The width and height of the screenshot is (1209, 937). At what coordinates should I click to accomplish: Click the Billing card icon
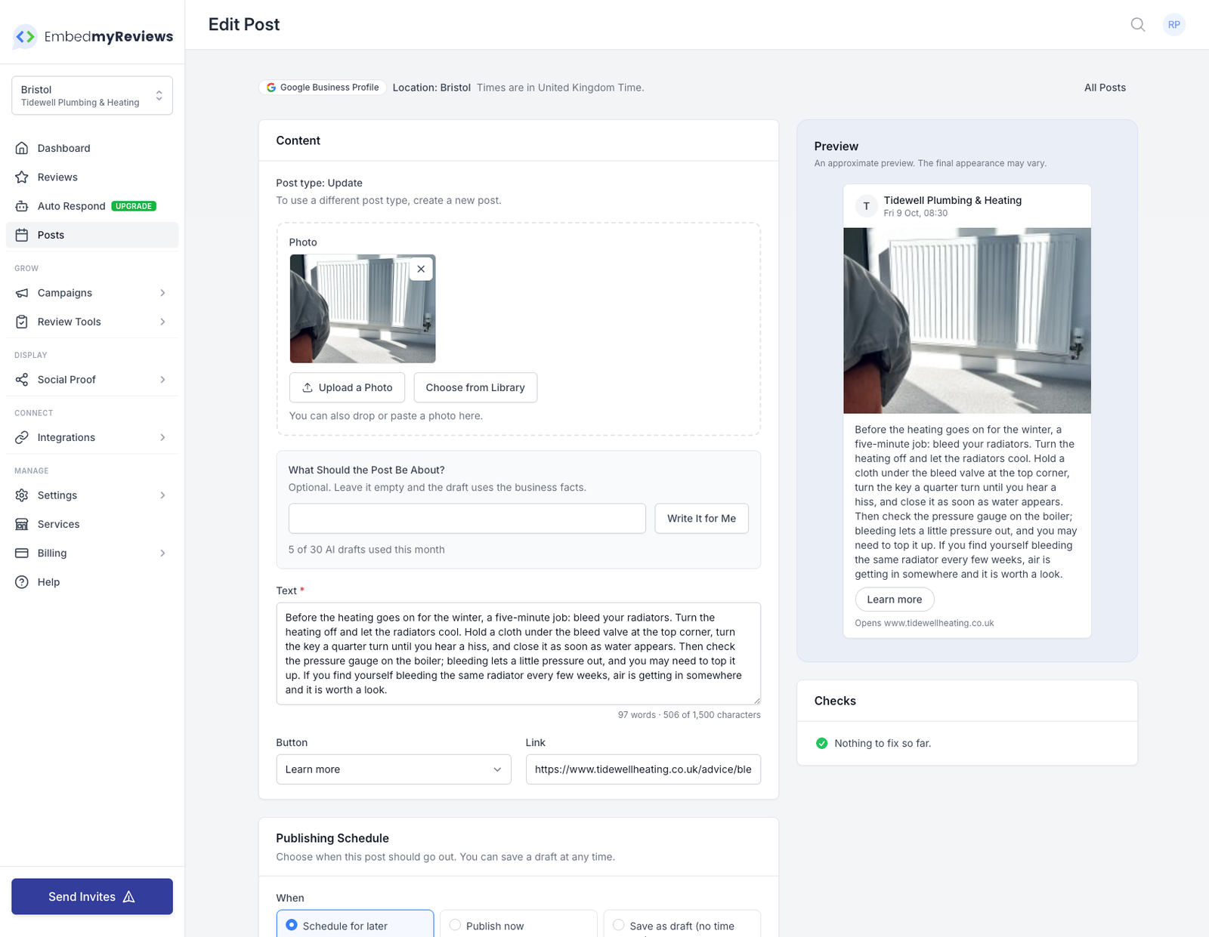22,553
